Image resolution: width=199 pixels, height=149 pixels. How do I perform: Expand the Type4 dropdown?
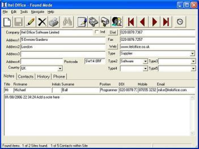pyautogui.click(x=145, y=69)
